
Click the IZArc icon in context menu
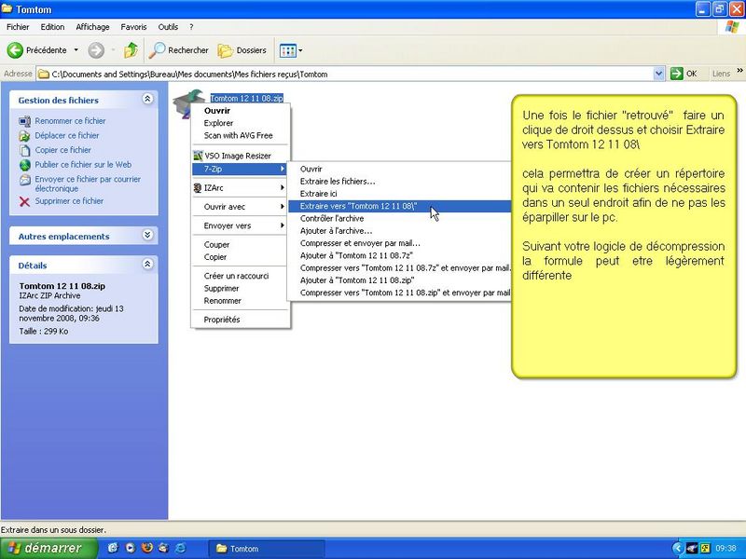point(198,188)
